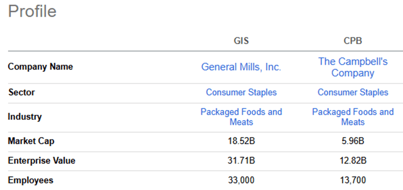Click the Sector row label
Screen dimensions: 403x190
[22, 92]
